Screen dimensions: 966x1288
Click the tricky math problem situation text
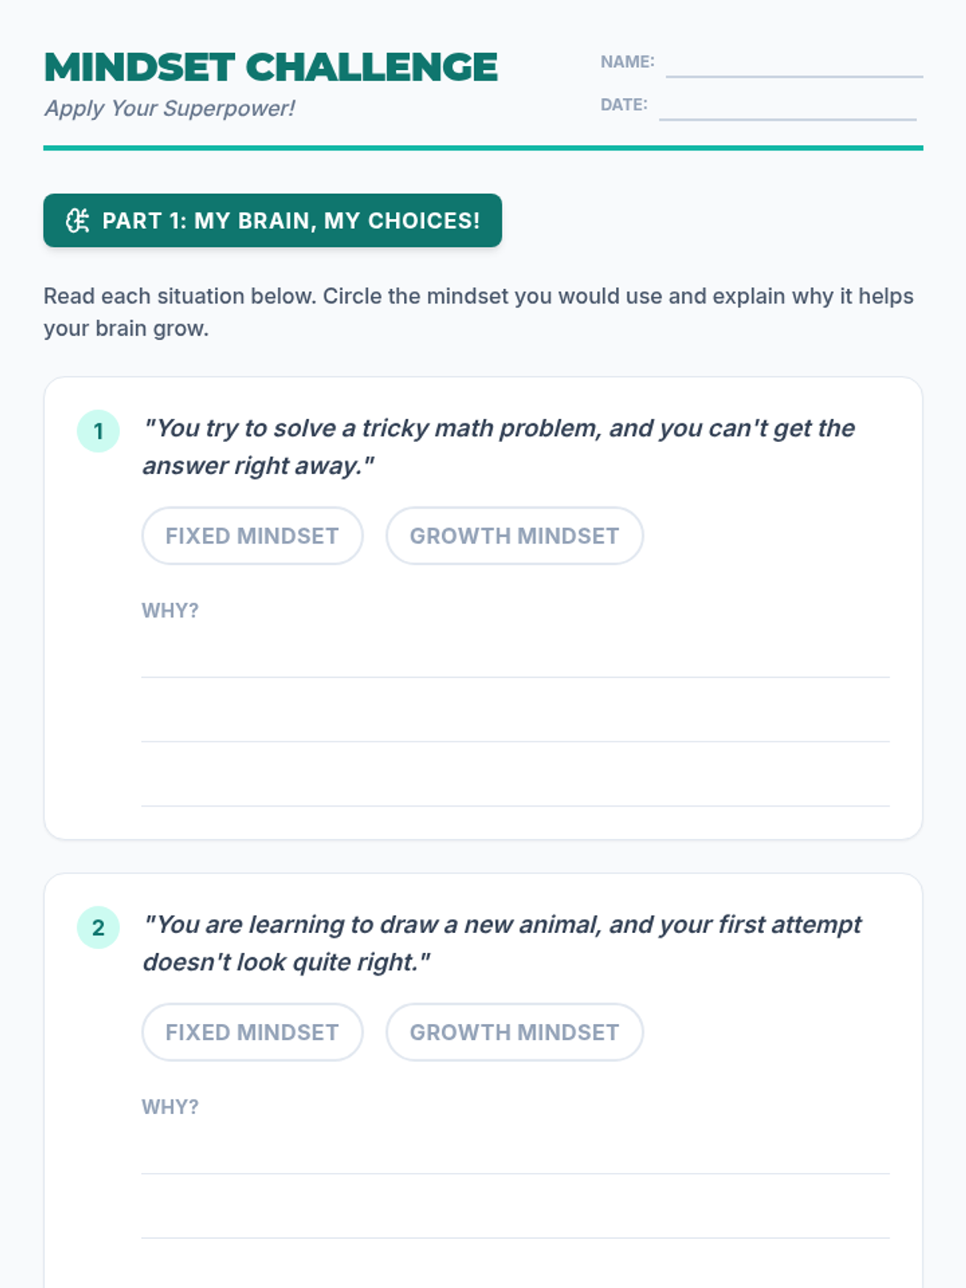(498, 447)
